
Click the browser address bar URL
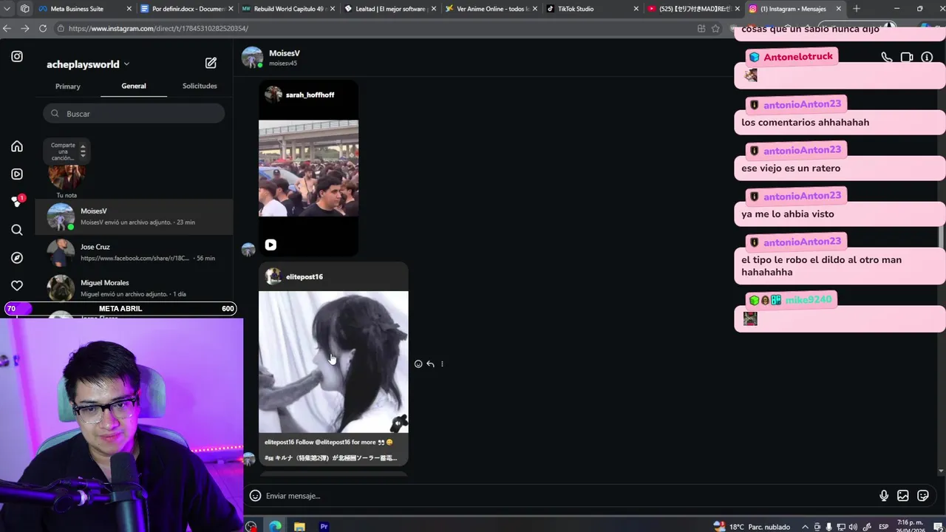tap(158, 28)
